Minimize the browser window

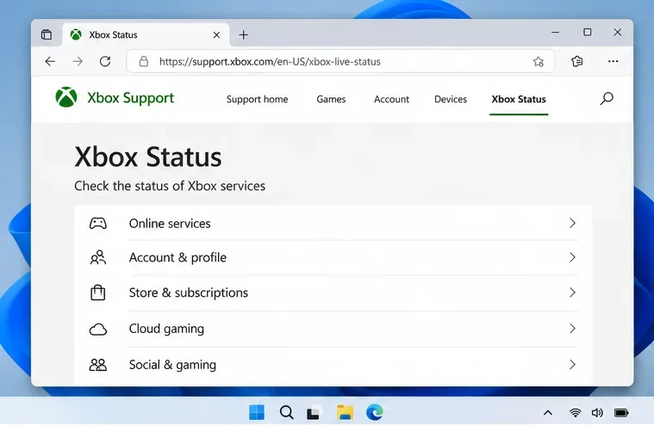(555, 32)
